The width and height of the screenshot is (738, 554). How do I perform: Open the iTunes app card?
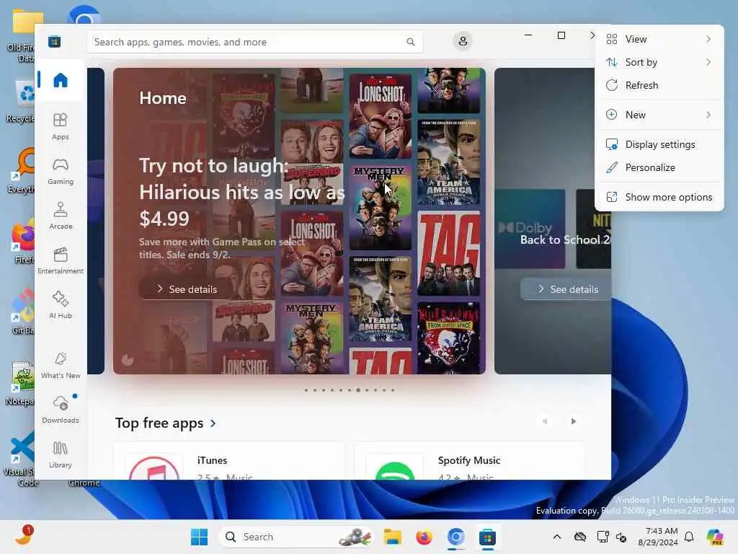coord(228,461)
